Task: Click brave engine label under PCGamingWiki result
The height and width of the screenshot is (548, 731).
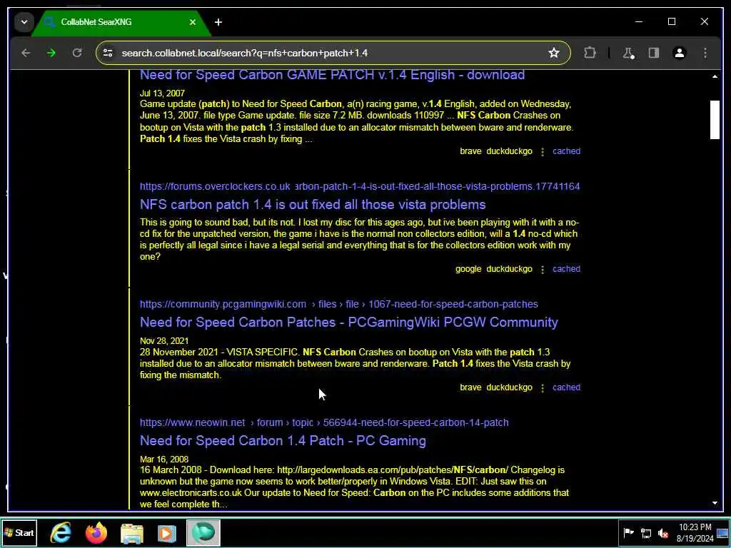Action: pyautogui.click(x=470, y=387)
